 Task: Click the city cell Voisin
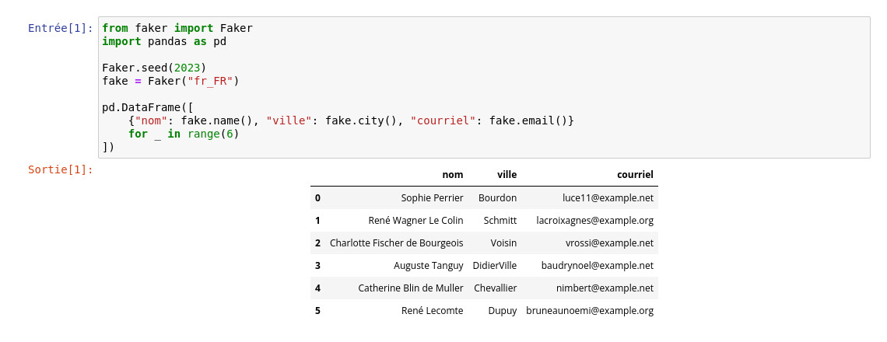(503, 243)
